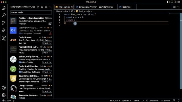Click the Prettier extension thumbnail icon
The width and height of the screenshot is (182, 102).
13,21
